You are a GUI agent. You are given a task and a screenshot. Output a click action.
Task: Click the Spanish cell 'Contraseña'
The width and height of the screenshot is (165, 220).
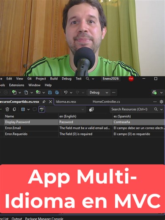(139, 122)
